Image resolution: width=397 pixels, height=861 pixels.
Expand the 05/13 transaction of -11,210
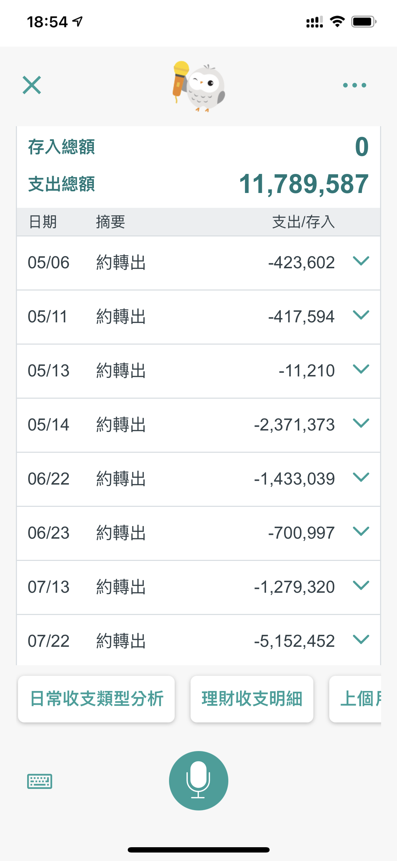point(361,369)
